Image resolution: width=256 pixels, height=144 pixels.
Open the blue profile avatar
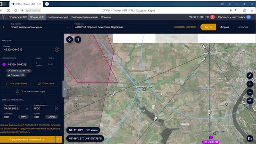click(248, 17)
